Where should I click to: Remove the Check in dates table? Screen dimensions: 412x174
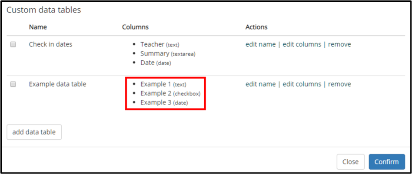click(339, 44)
